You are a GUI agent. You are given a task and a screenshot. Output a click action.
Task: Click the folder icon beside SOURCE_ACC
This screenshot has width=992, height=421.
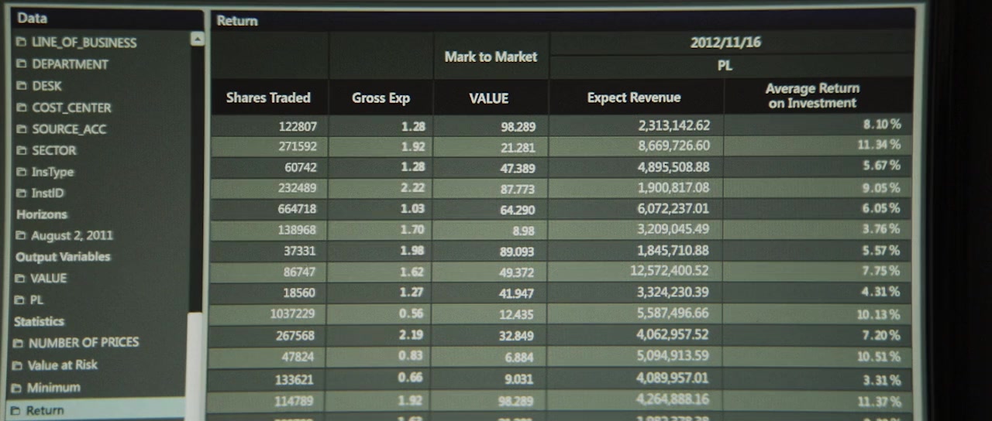21,129
